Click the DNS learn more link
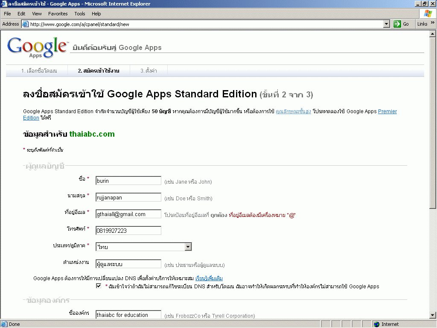The width and height of the screenshot is (437, 328). (209, 278)
